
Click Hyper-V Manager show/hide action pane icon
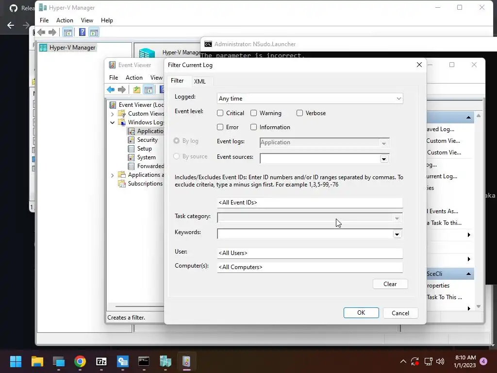click(94, 32)
